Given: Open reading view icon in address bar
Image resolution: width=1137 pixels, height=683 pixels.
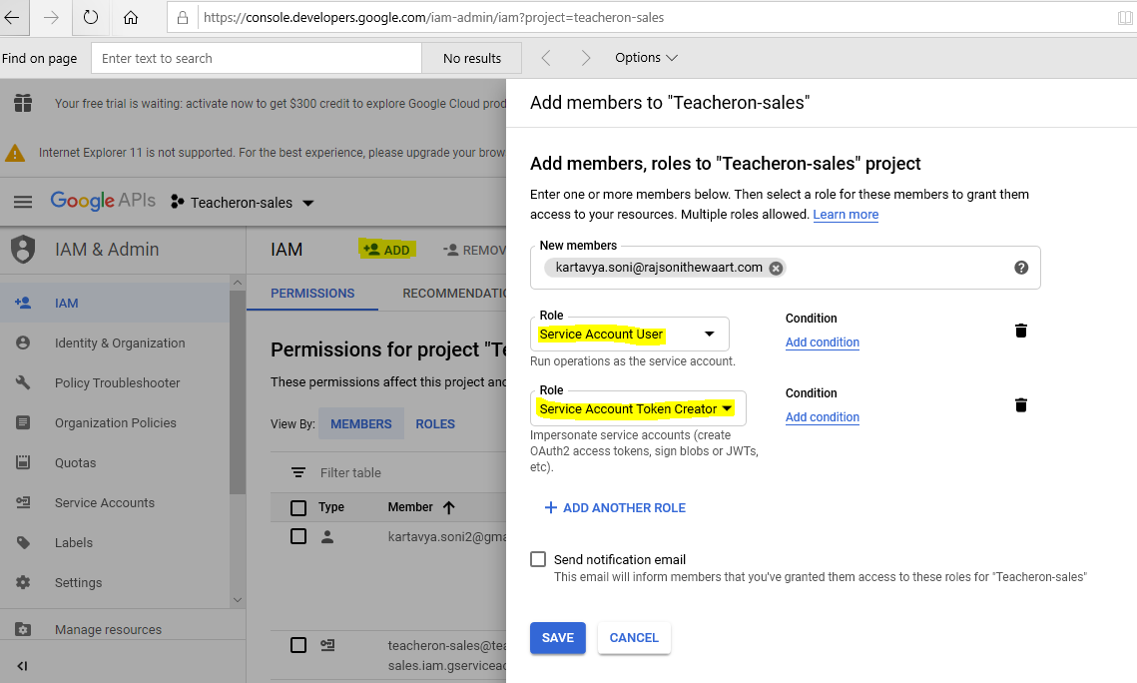Looking at the screenshot, I should (1125, 18).
